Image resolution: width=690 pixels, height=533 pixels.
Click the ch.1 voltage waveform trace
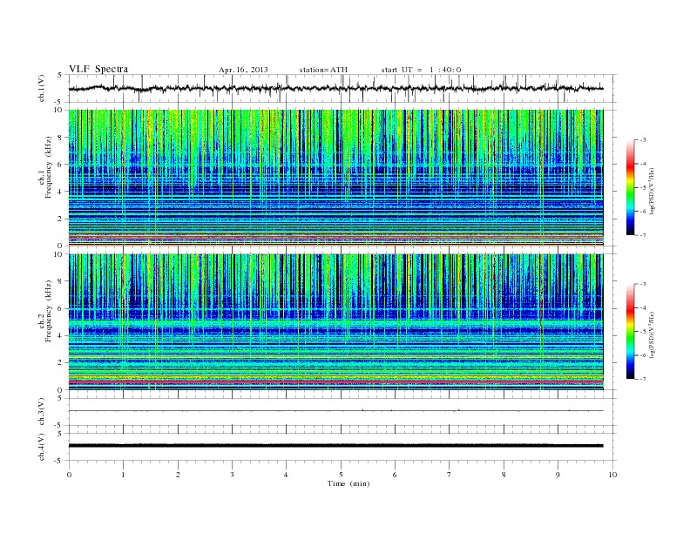335,88
